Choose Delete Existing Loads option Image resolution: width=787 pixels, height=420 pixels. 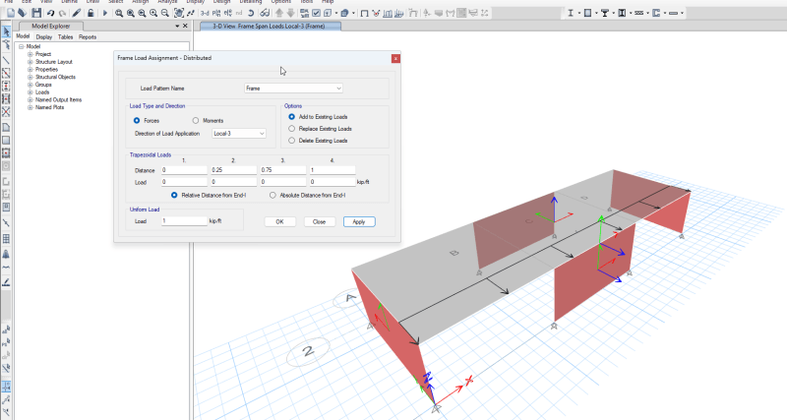[x=291, y=141]
